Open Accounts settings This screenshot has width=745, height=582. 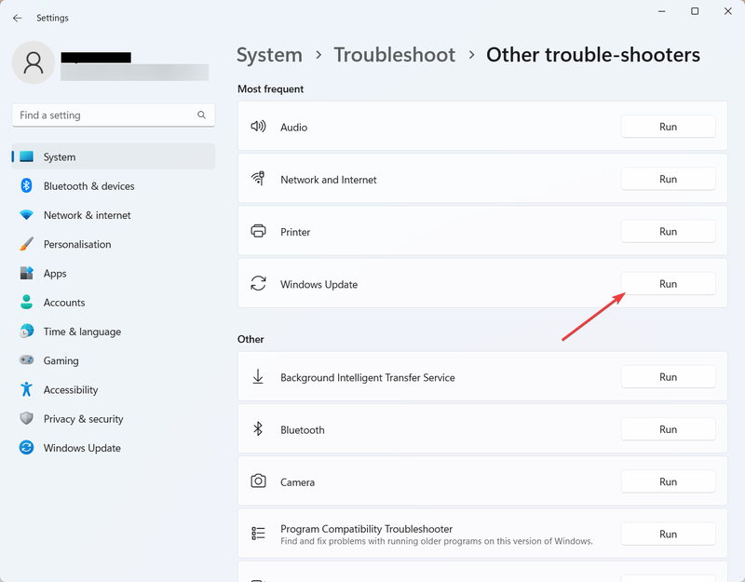114,302
